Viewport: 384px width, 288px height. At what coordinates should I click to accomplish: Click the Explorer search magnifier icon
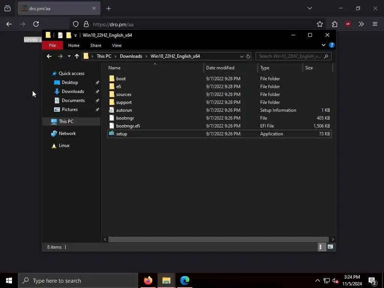pos(326,56)
